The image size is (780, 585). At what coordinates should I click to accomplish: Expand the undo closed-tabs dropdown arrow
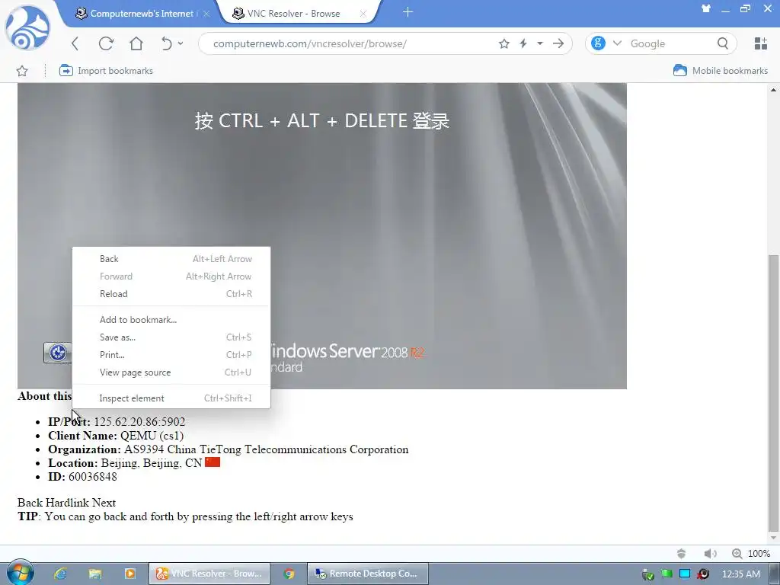pos(180,43)
